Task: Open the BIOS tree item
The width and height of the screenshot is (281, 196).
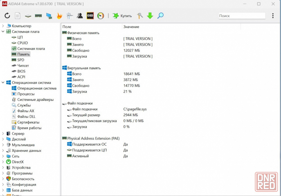Action: [x=21, y=71]
